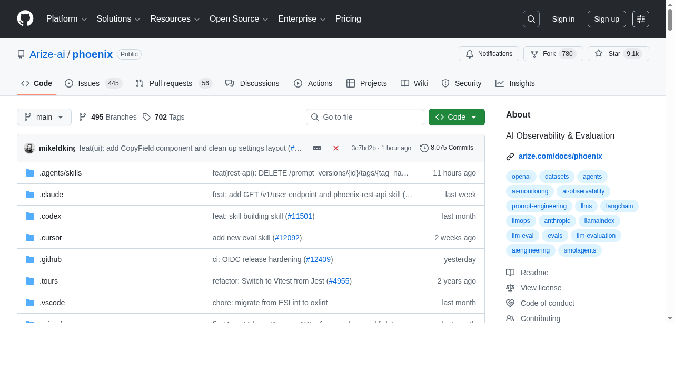
Task: Open 8,075 Commits history
Action: click(x=447, y=148)
